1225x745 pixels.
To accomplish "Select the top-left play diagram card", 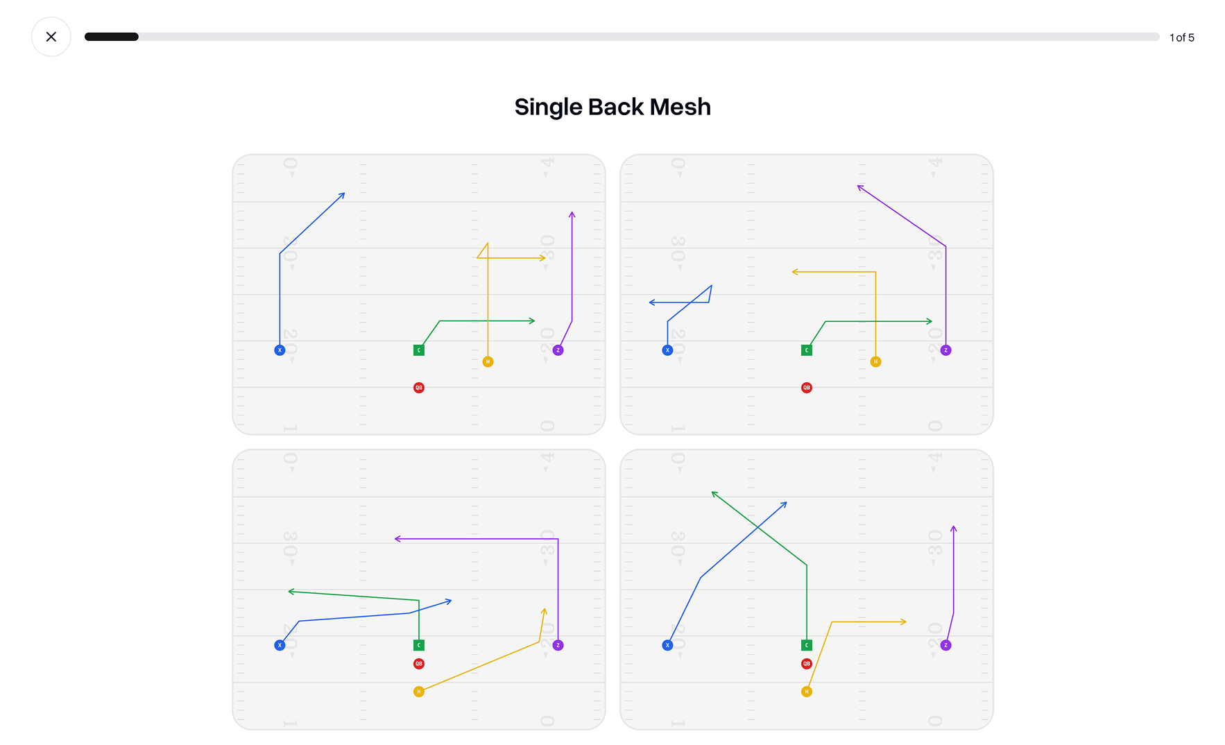I will coord(418,294).
